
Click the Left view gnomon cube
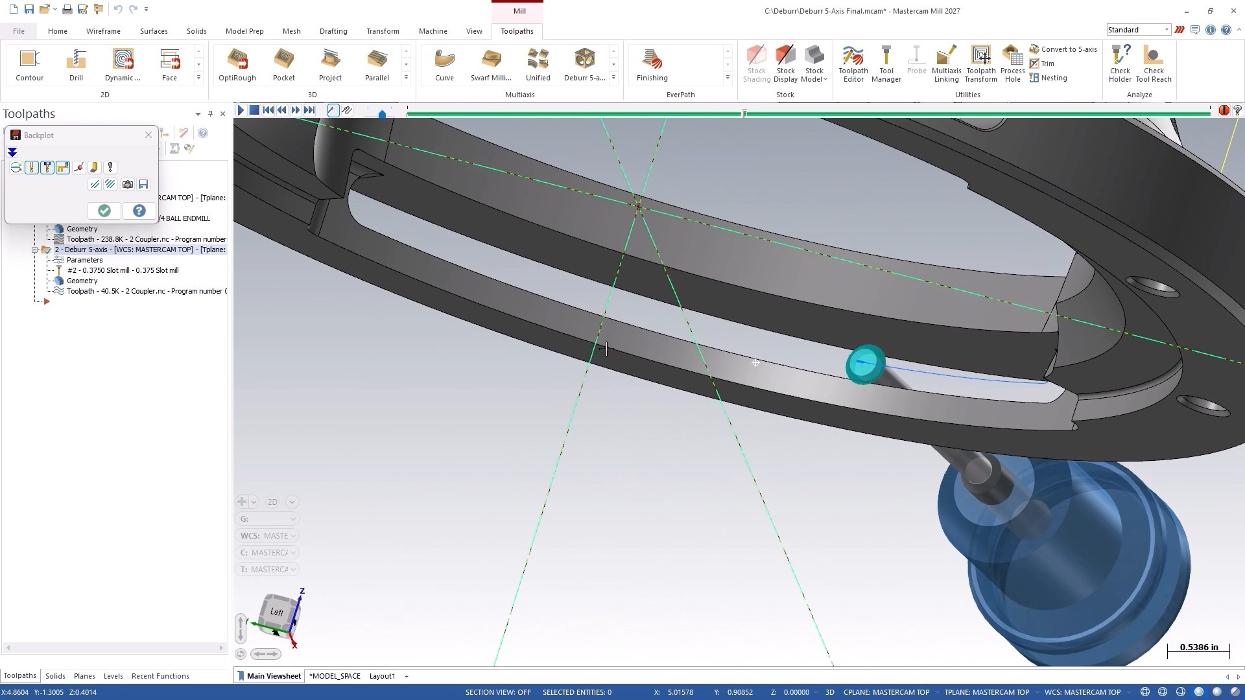tap(278, 612)
